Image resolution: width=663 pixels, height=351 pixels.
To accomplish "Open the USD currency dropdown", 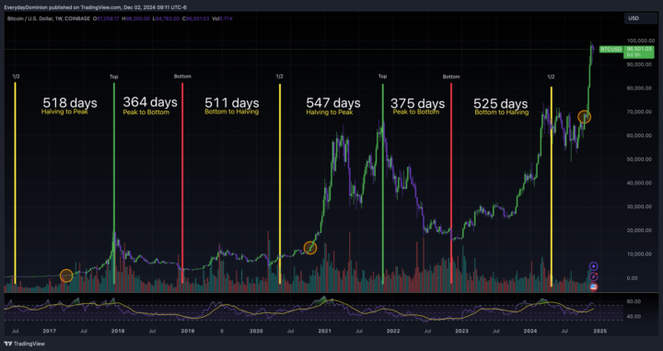I will [641, 18].
